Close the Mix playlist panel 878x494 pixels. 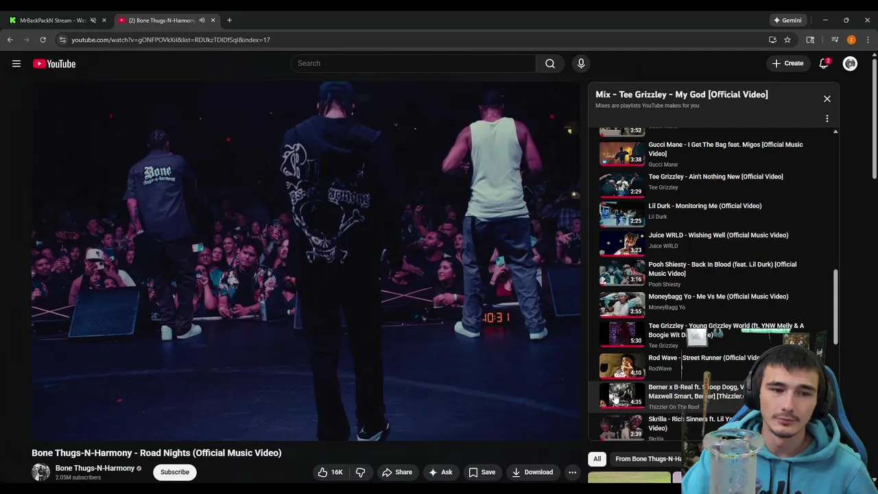[x=827, y=99]
